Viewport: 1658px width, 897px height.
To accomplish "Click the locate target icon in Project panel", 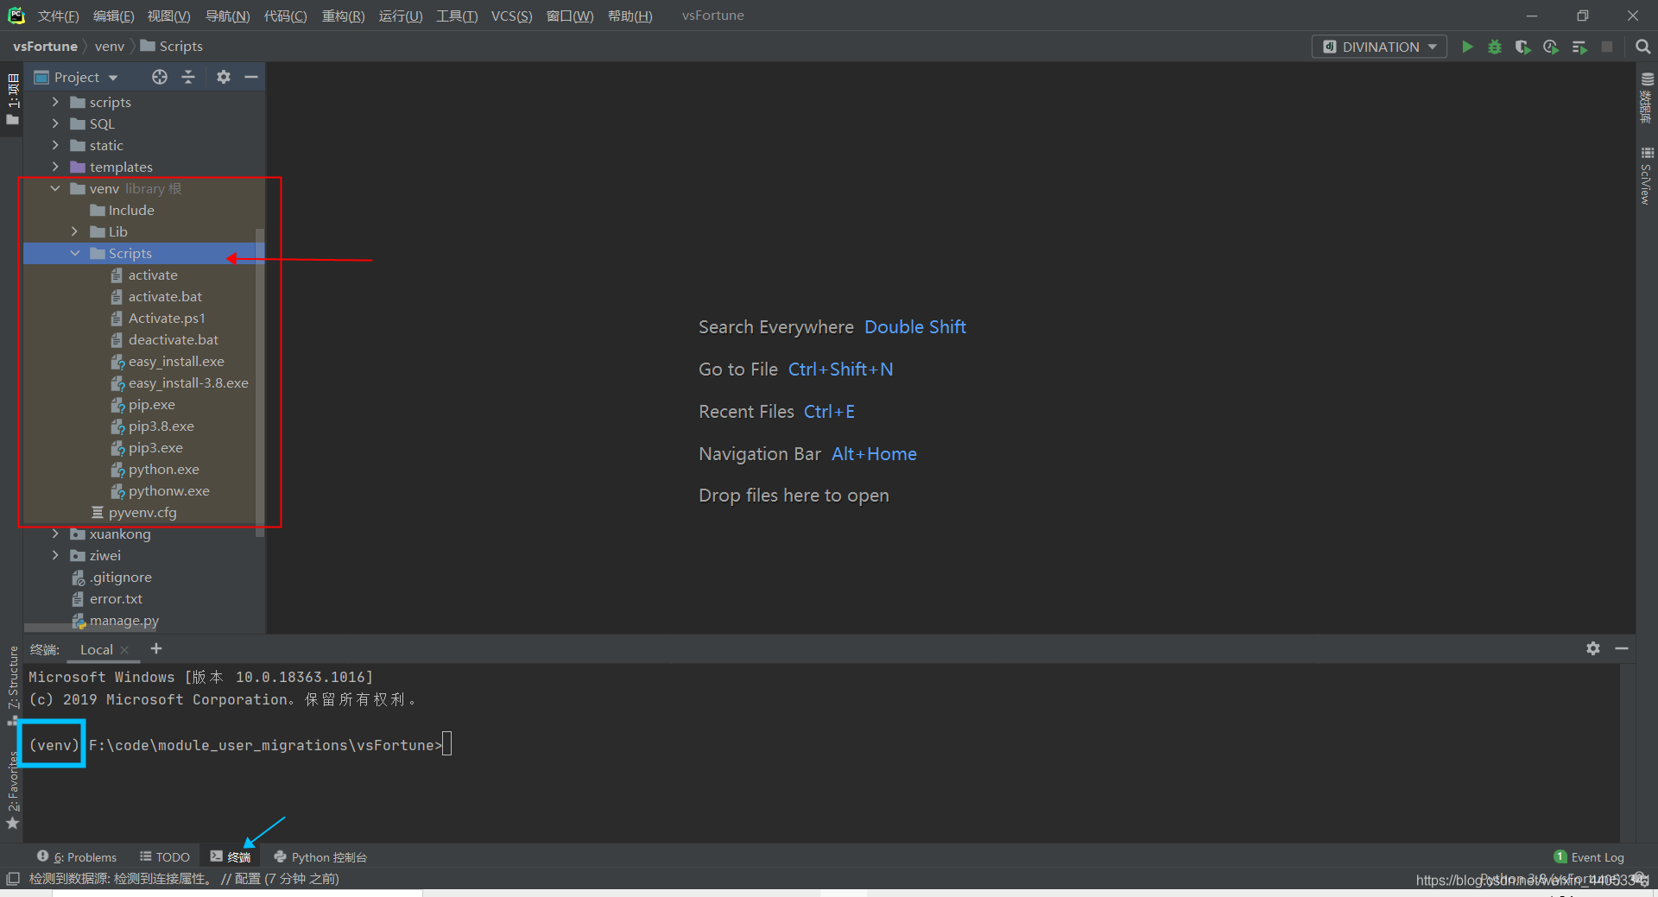I will (x=160, y=77).
